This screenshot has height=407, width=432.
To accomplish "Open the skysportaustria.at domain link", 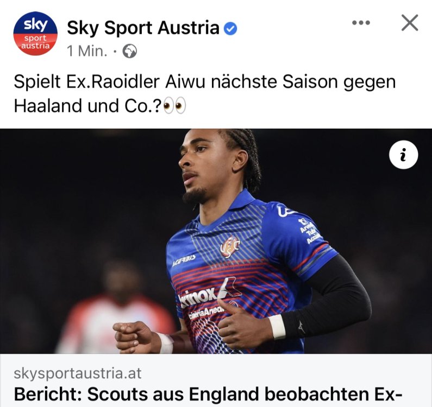I will pyautogui.click(x=78, y=373).
